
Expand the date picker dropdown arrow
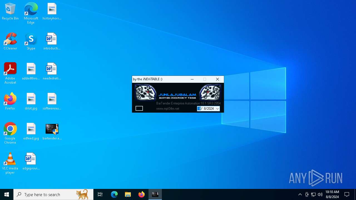[217, 109]
